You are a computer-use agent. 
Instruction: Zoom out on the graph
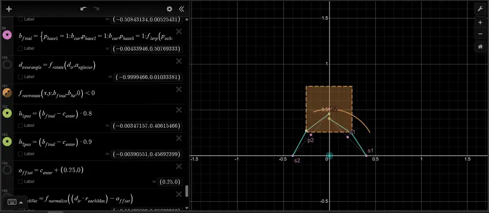coord(480,34)
